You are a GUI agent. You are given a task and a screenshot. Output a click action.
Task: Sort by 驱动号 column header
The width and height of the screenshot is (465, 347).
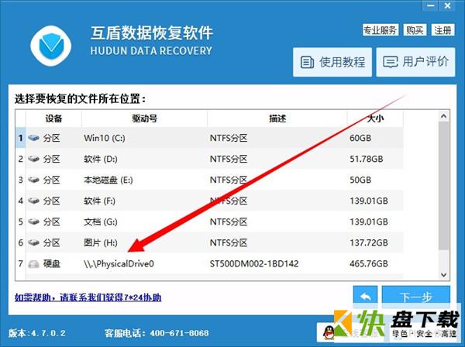(x=144, y=119)
